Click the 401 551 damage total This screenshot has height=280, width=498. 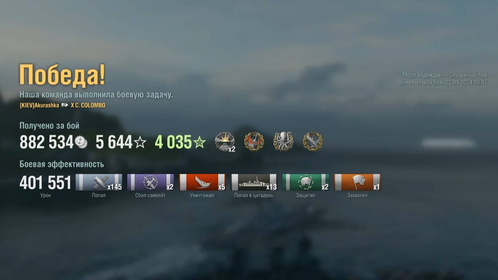(45, 183)
